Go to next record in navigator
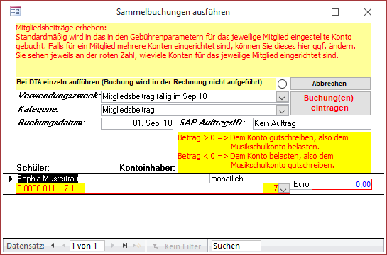 (x=113, y=246)
